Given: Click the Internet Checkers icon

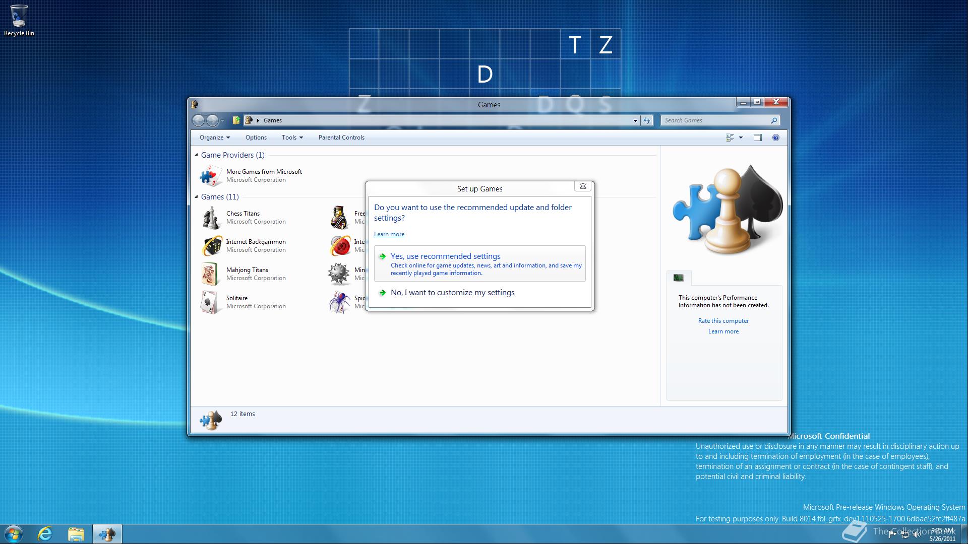Looking at the screenshot, I should [x=340, y=246].
